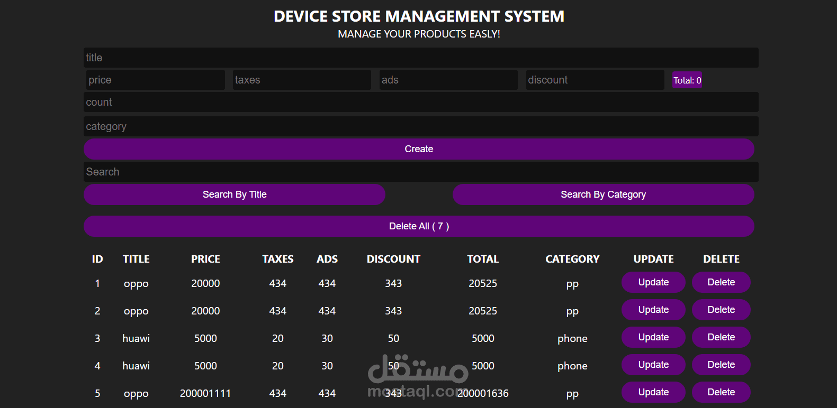Focus the discount input field
The height and width of the screenshot is (408, 837).
tap(595, 80)
